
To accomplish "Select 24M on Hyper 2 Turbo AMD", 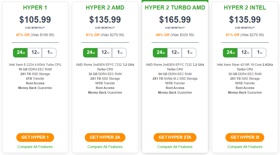I will (160, 53).
